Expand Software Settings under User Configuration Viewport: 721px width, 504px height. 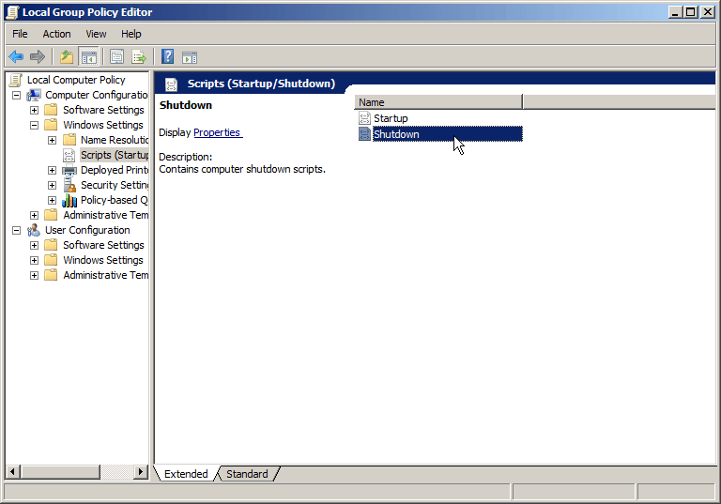[34, 246]
